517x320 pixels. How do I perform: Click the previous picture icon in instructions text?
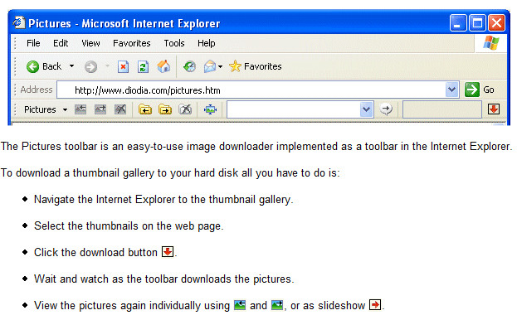[240, 305]
